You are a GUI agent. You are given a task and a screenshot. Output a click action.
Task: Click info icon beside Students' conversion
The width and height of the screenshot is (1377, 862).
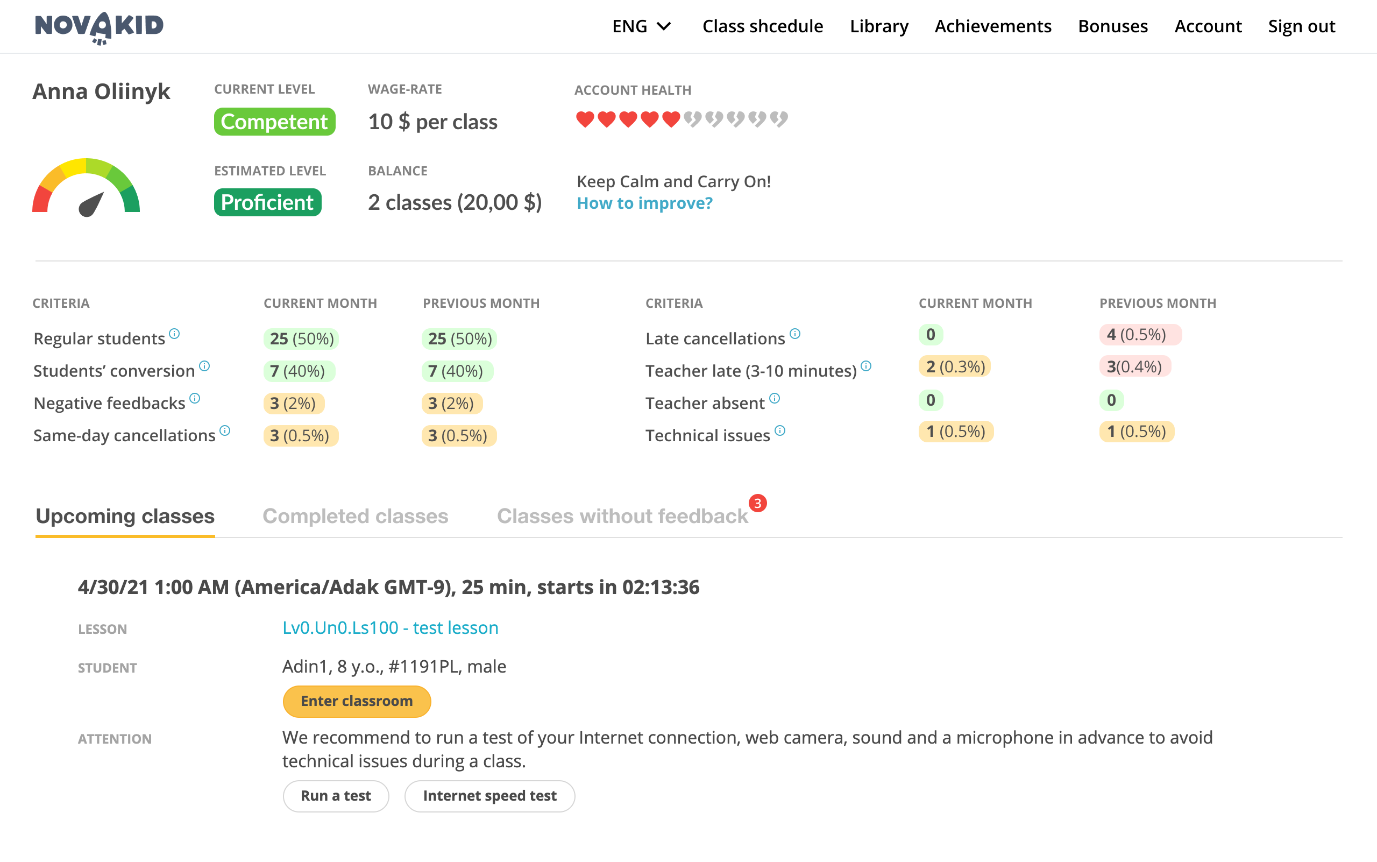tap(204, 366)
